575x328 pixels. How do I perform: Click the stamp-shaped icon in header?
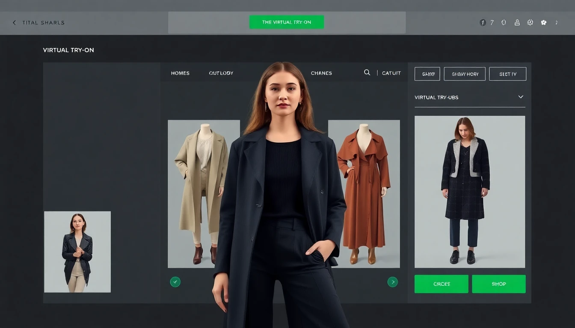[x=517, y=23]
